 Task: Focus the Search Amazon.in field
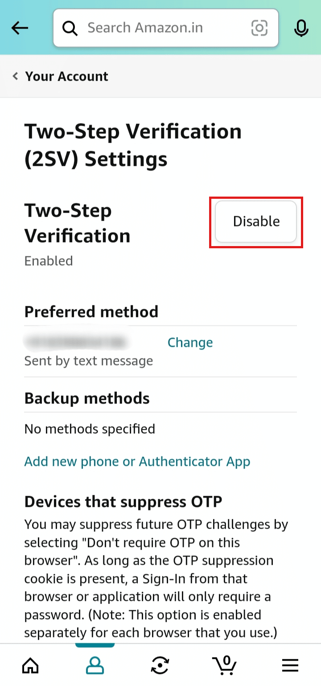166,28
